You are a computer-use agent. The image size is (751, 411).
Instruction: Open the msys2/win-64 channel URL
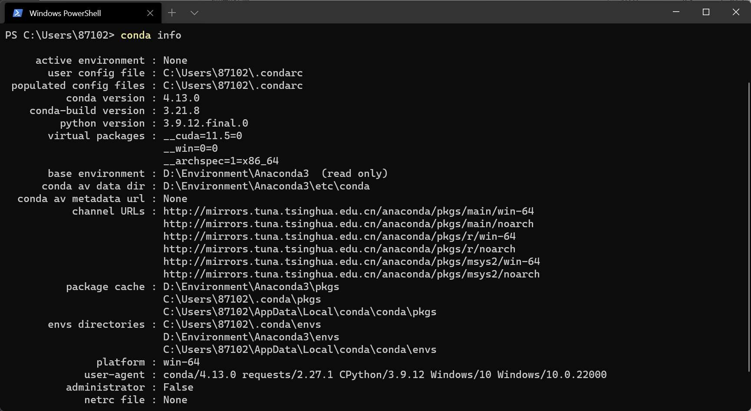(x=351, y=262)
